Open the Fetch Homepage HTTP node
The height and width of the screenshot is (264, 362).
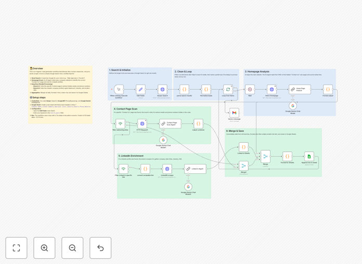(272, 89)
